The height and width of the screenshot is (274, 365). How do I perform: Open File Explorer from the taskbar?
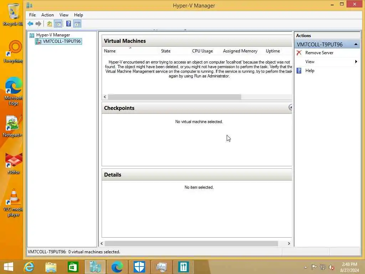pos(51,267)
